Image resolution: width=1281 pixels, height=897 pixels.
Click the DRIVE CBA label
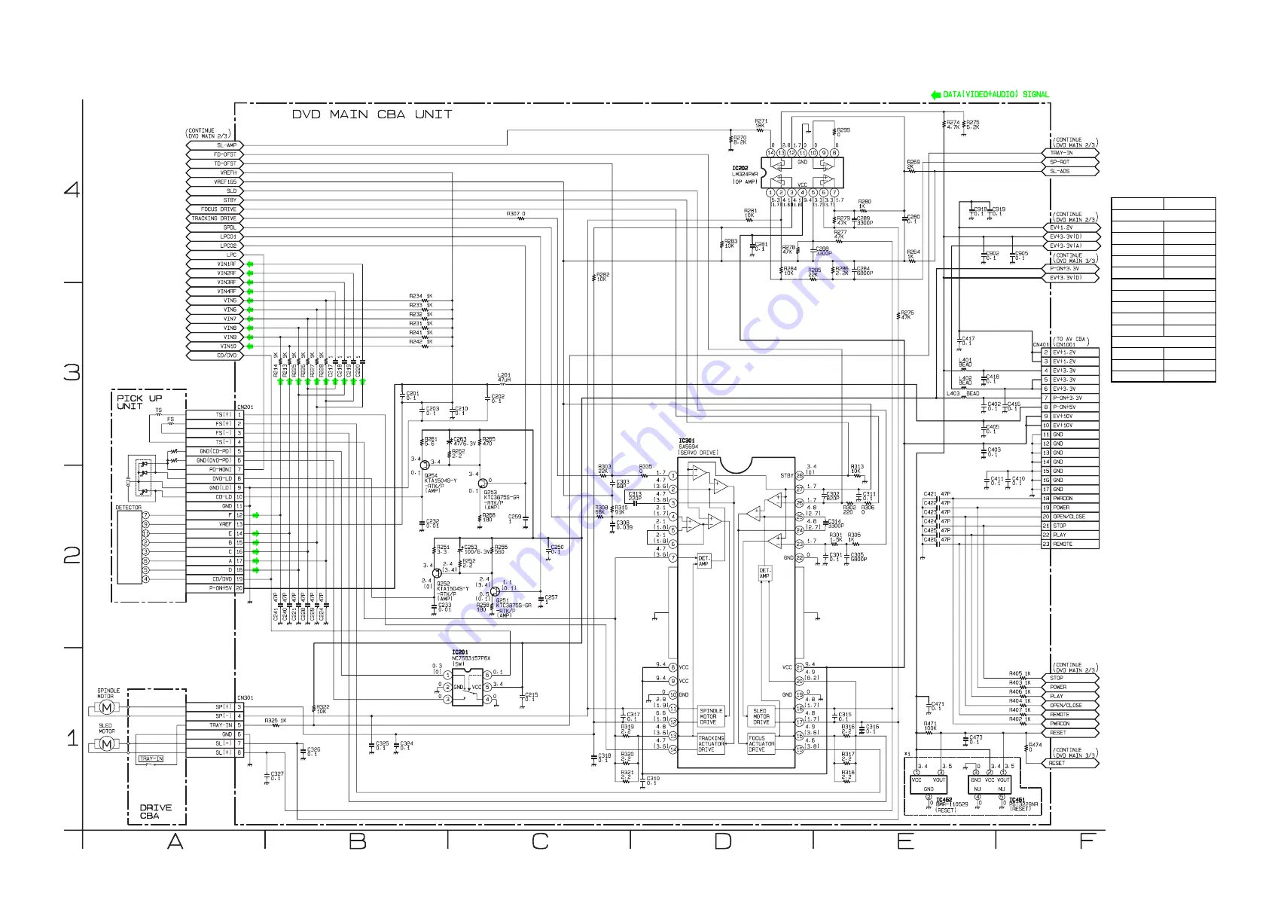click(x=155, y=811)
